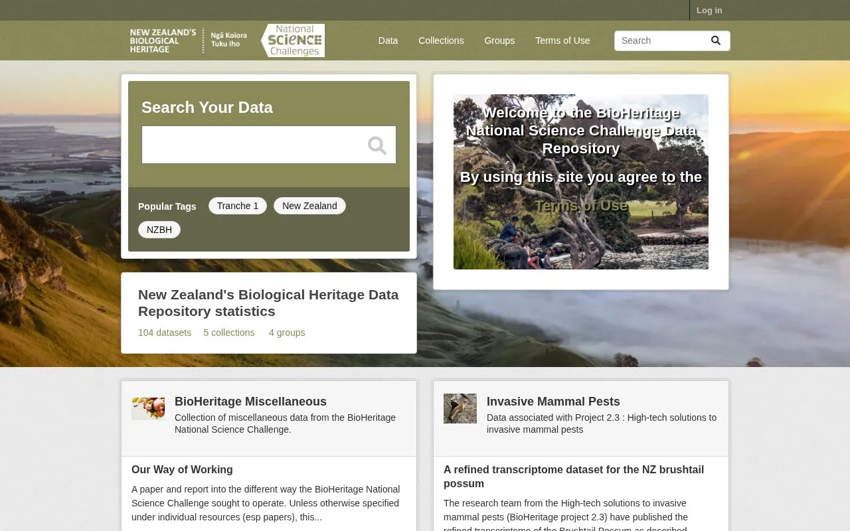Click the Data Repository statistics heading
Screen dimensions: 850x531
point(268,303)
